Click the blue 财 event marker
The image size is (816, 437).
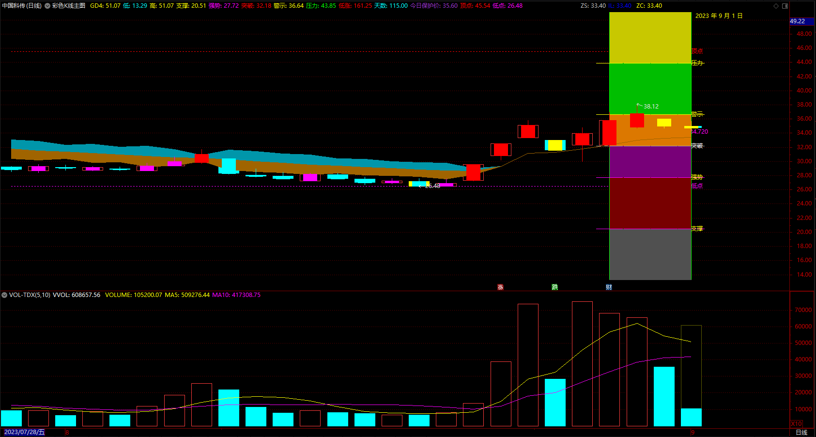pos(609,287)
